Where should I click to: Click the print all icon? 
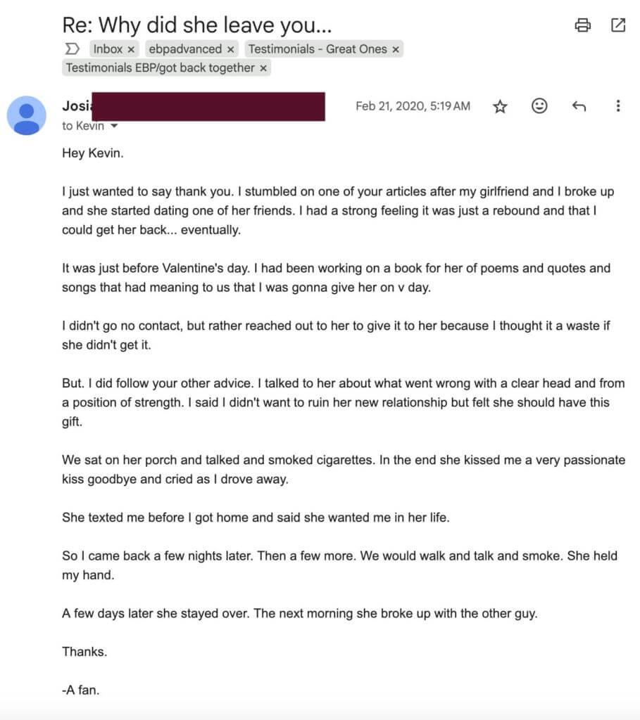pos(582,25)
